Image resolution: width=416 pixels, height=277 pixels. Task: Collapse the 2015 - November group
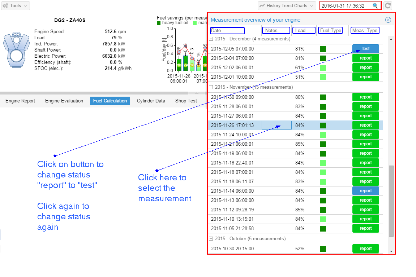[x=211, y=87]
